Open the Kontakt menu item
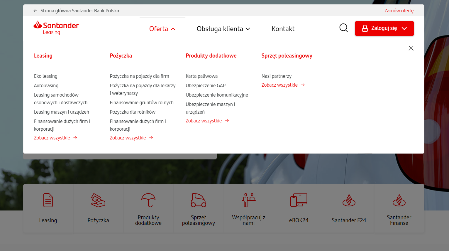 283,29
